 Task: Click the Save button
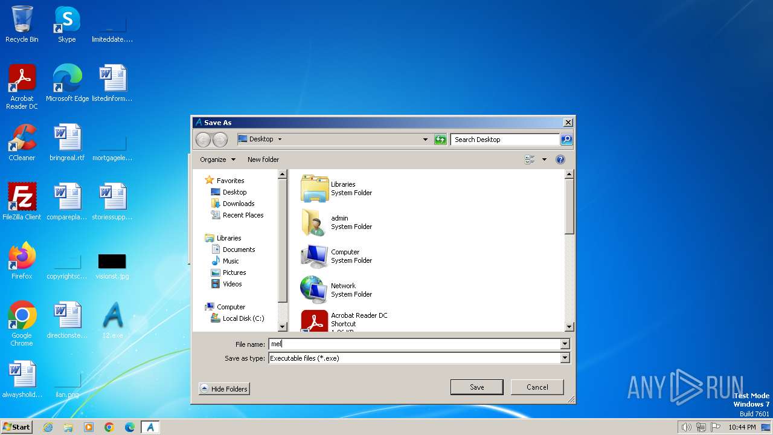coord(477,387)
